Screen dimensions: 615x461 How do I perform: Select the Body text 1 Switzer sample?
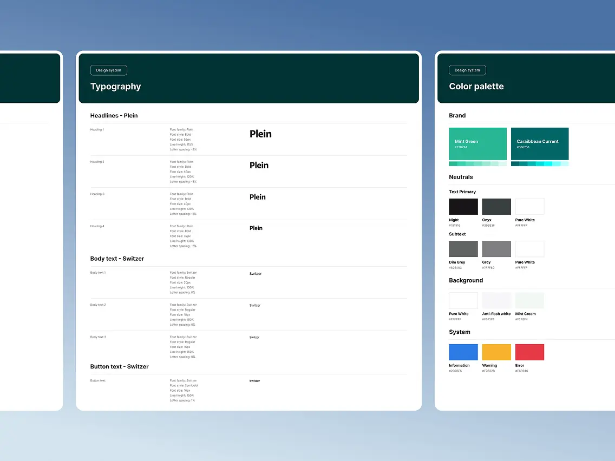256,274
